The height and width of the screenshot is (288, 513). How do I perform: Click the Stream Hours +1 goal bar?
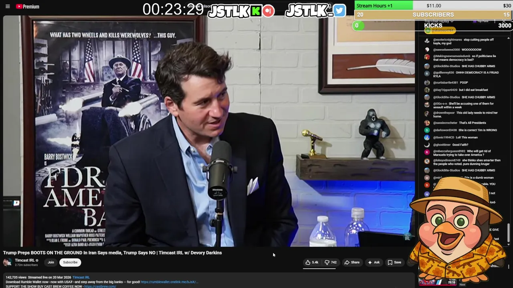pyautogui.click(x=433, y=6)
